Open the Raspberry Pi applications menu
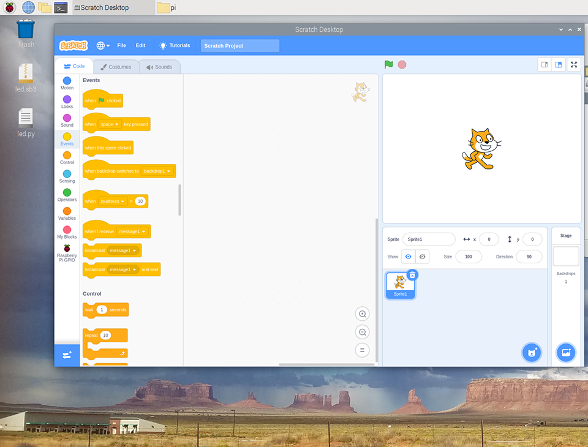588x447 pixels. tap(9, 7)
